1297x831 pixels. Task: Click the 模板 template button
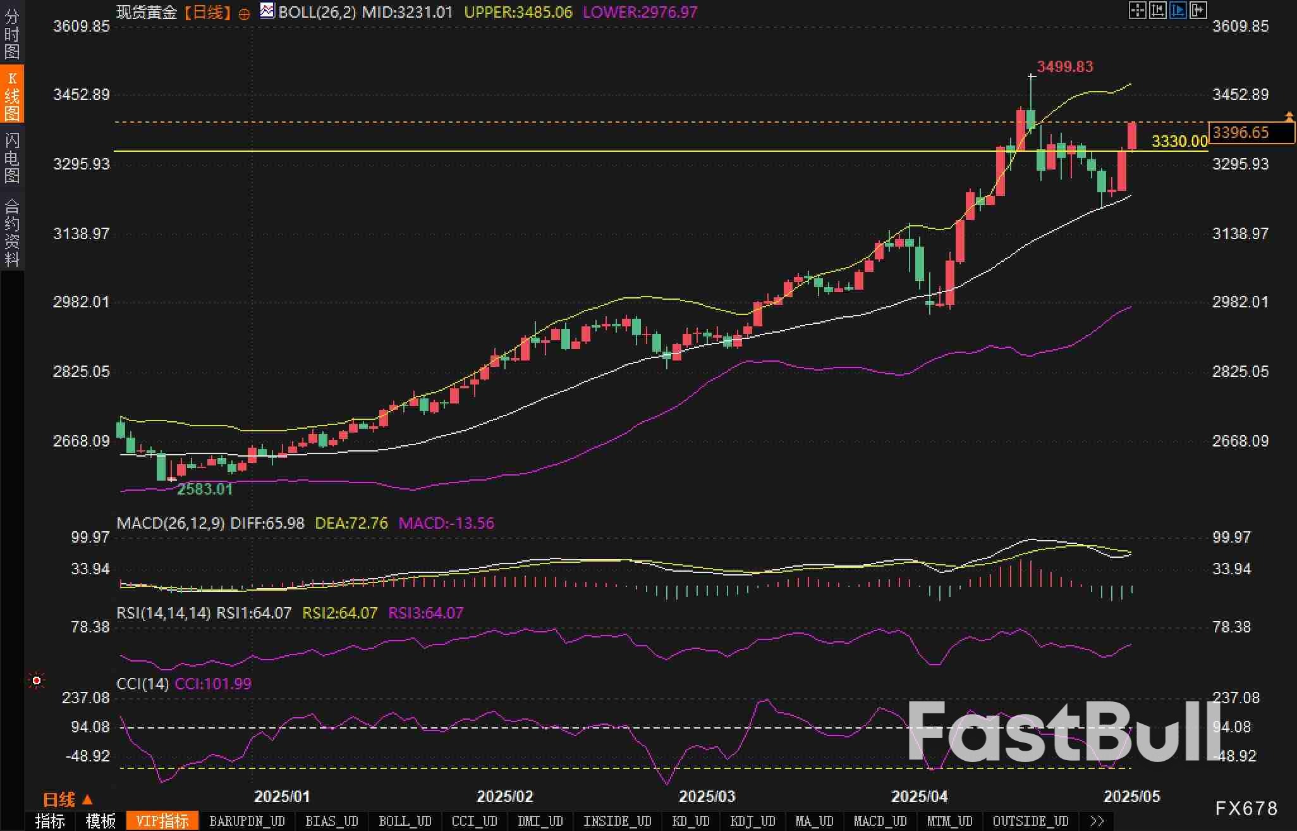coord(100,821)
